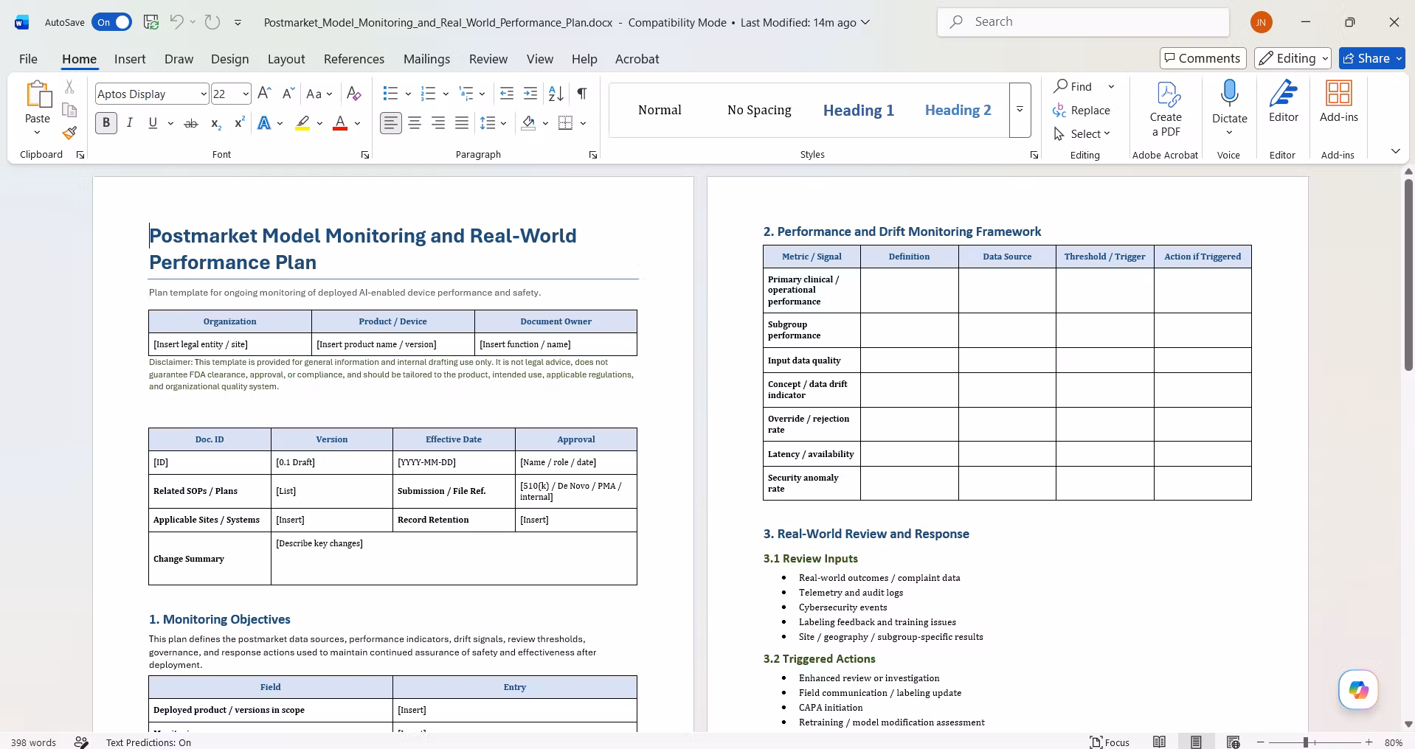Switch to the Layout tab
Screen dimensions: 1415x749
(286, 59)
